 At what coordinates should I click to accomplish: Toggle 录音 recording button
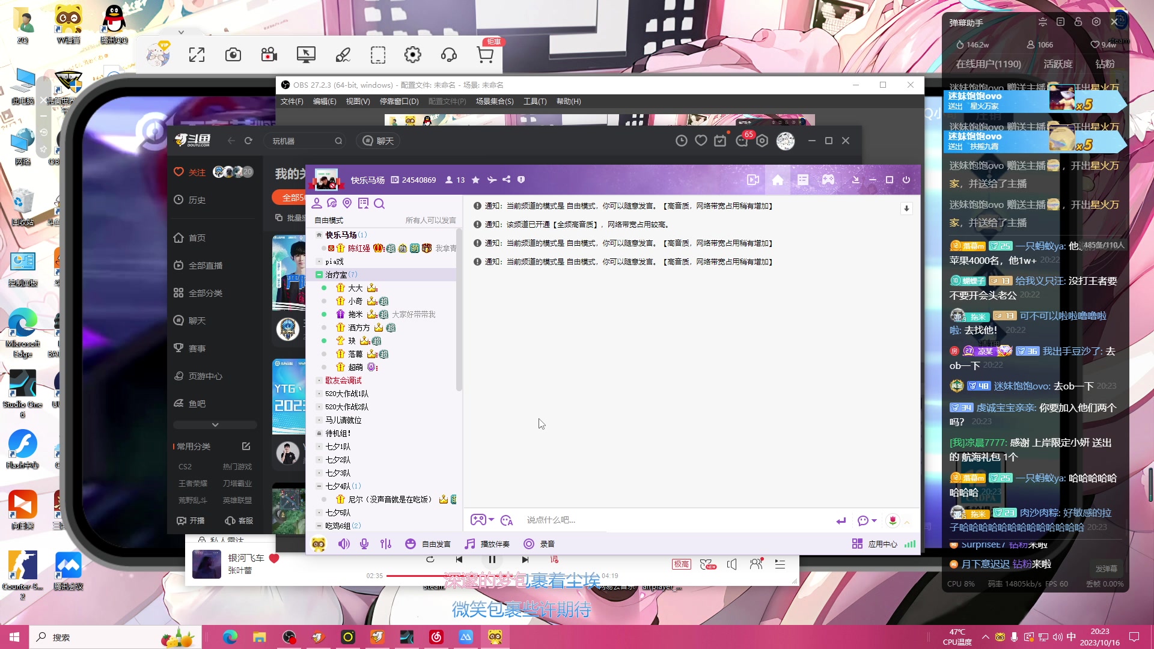coord(539,544)
